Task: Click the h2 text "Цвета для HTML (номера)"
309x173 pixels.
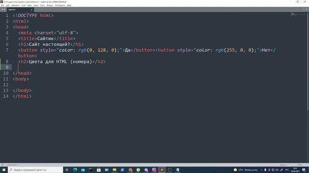Action: pyautogui.click(x=60, y=62)
